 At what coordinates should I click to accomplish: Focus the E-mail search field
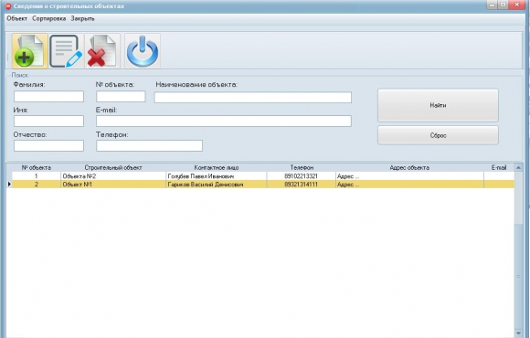coord(224,121)
